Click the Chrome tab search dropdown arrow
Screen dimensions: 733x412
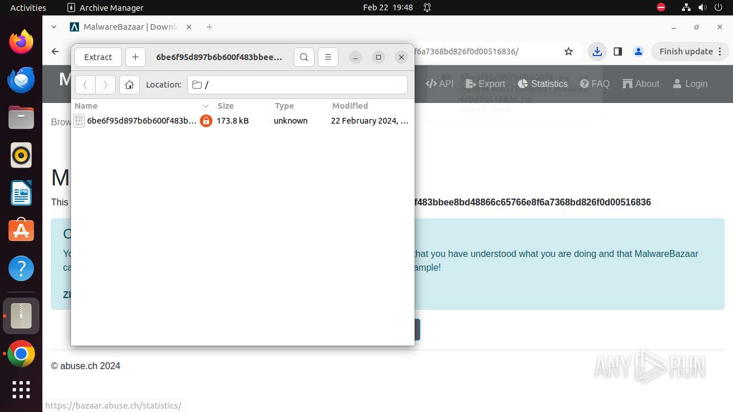coord(53,27)
